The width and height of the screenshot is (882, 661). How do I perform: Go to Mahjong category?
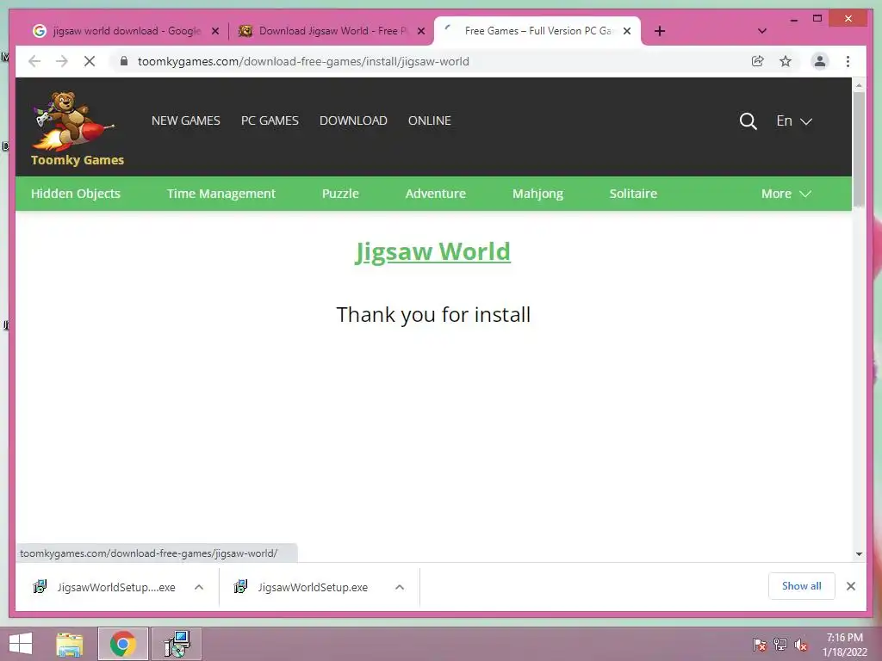tap(537, 194)
